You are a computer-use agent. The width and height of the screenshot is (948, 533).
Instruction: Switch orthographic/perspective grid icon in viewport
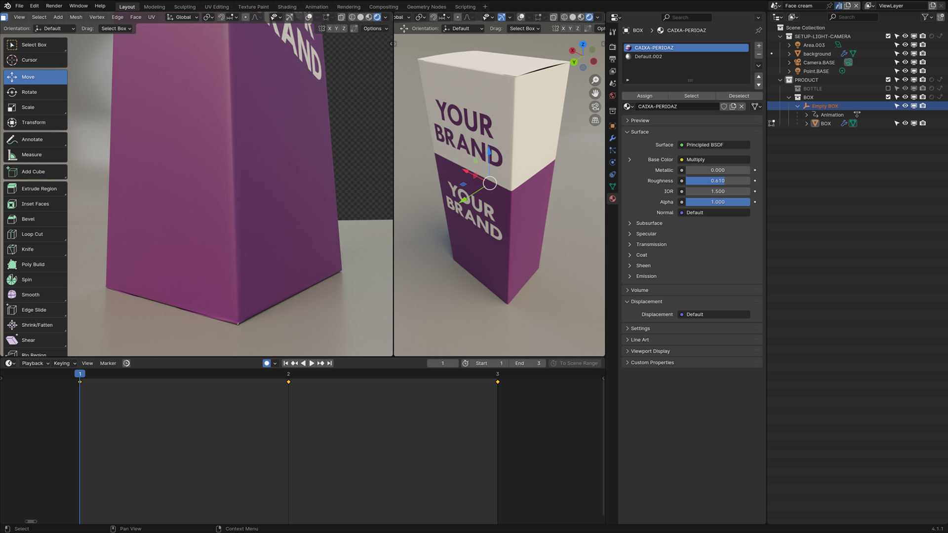coord(595,120)
